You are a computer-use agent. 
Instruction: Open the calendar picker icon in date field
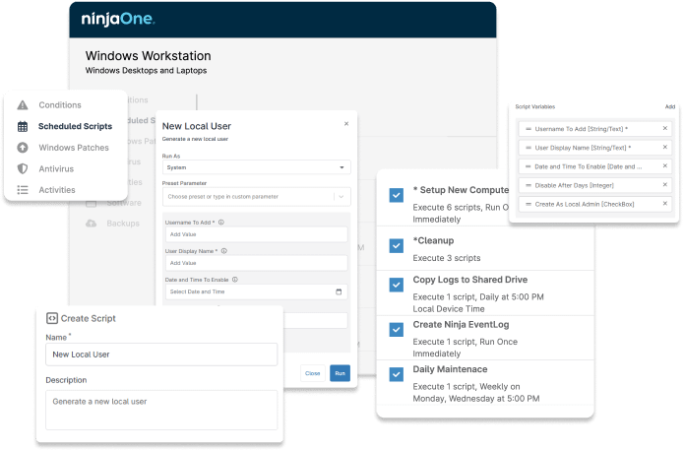339,291
